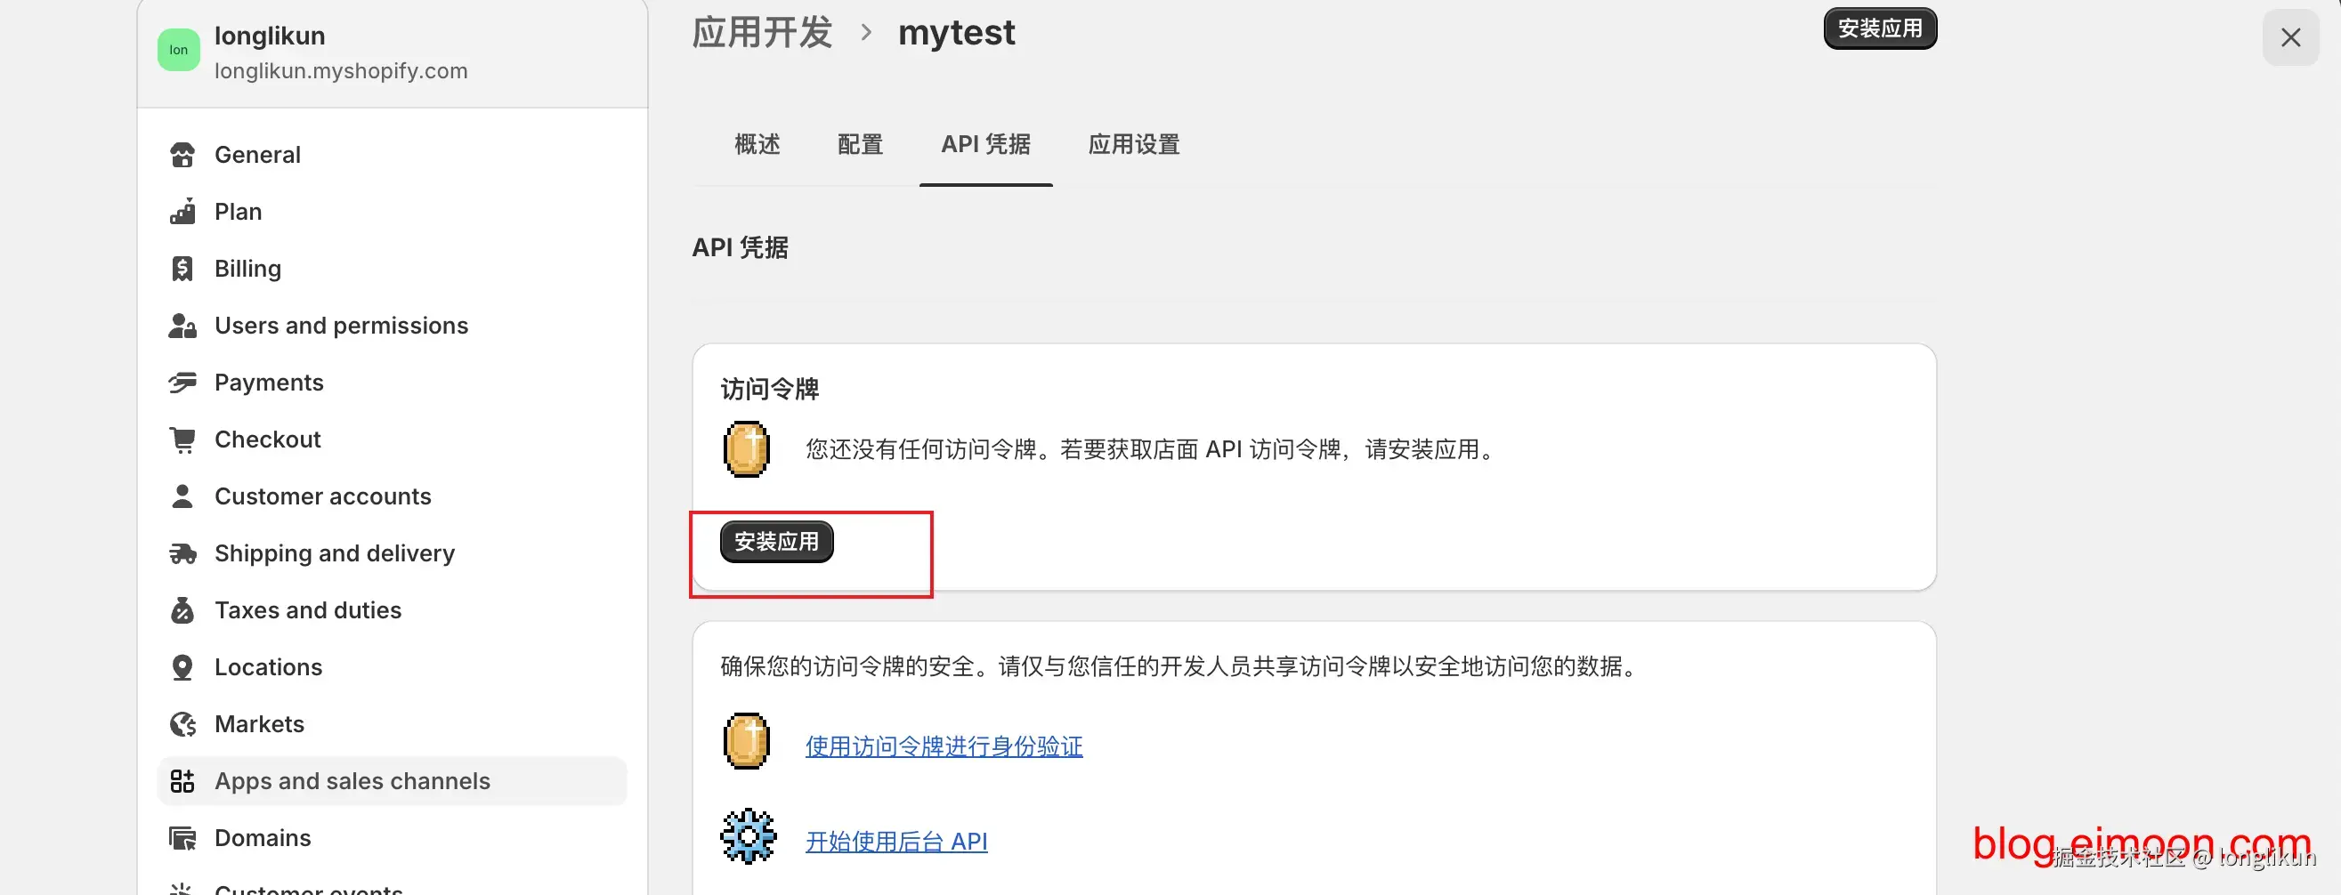The width and height of the screenshot is (2341, 895).
Task: Select the Taxes and duties bag icon
Action: click(182, 609)
